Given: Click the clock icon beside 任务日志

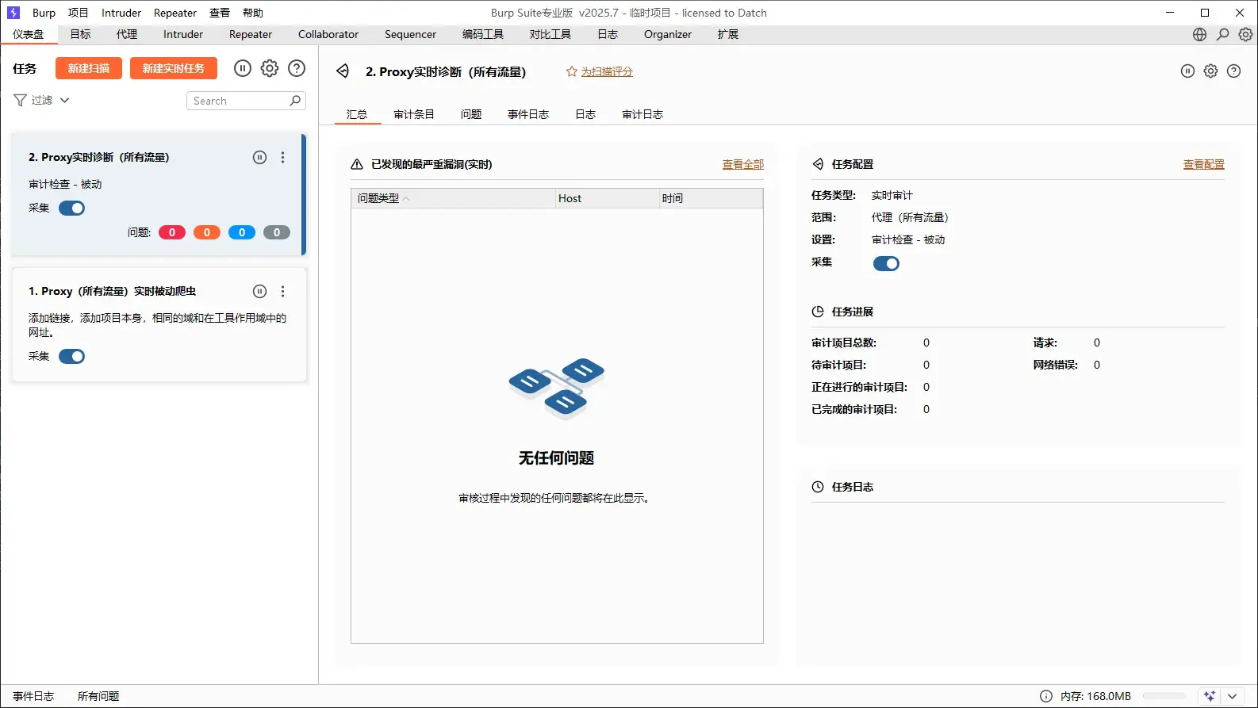Looking at the screenshot, I should point(818,487).
